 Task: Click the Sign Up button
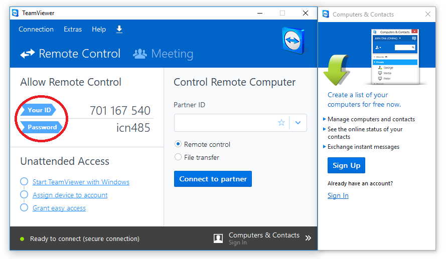346,165
